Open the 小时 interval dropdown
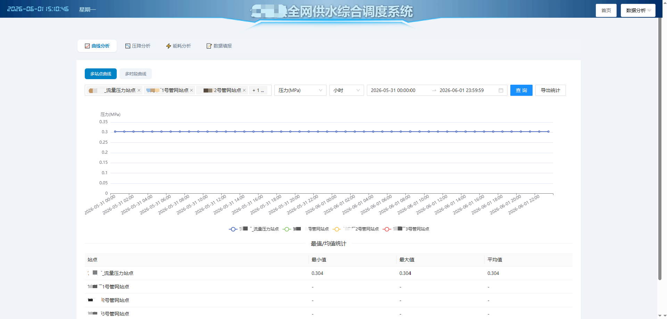667x319 pixels. point(346,90)
